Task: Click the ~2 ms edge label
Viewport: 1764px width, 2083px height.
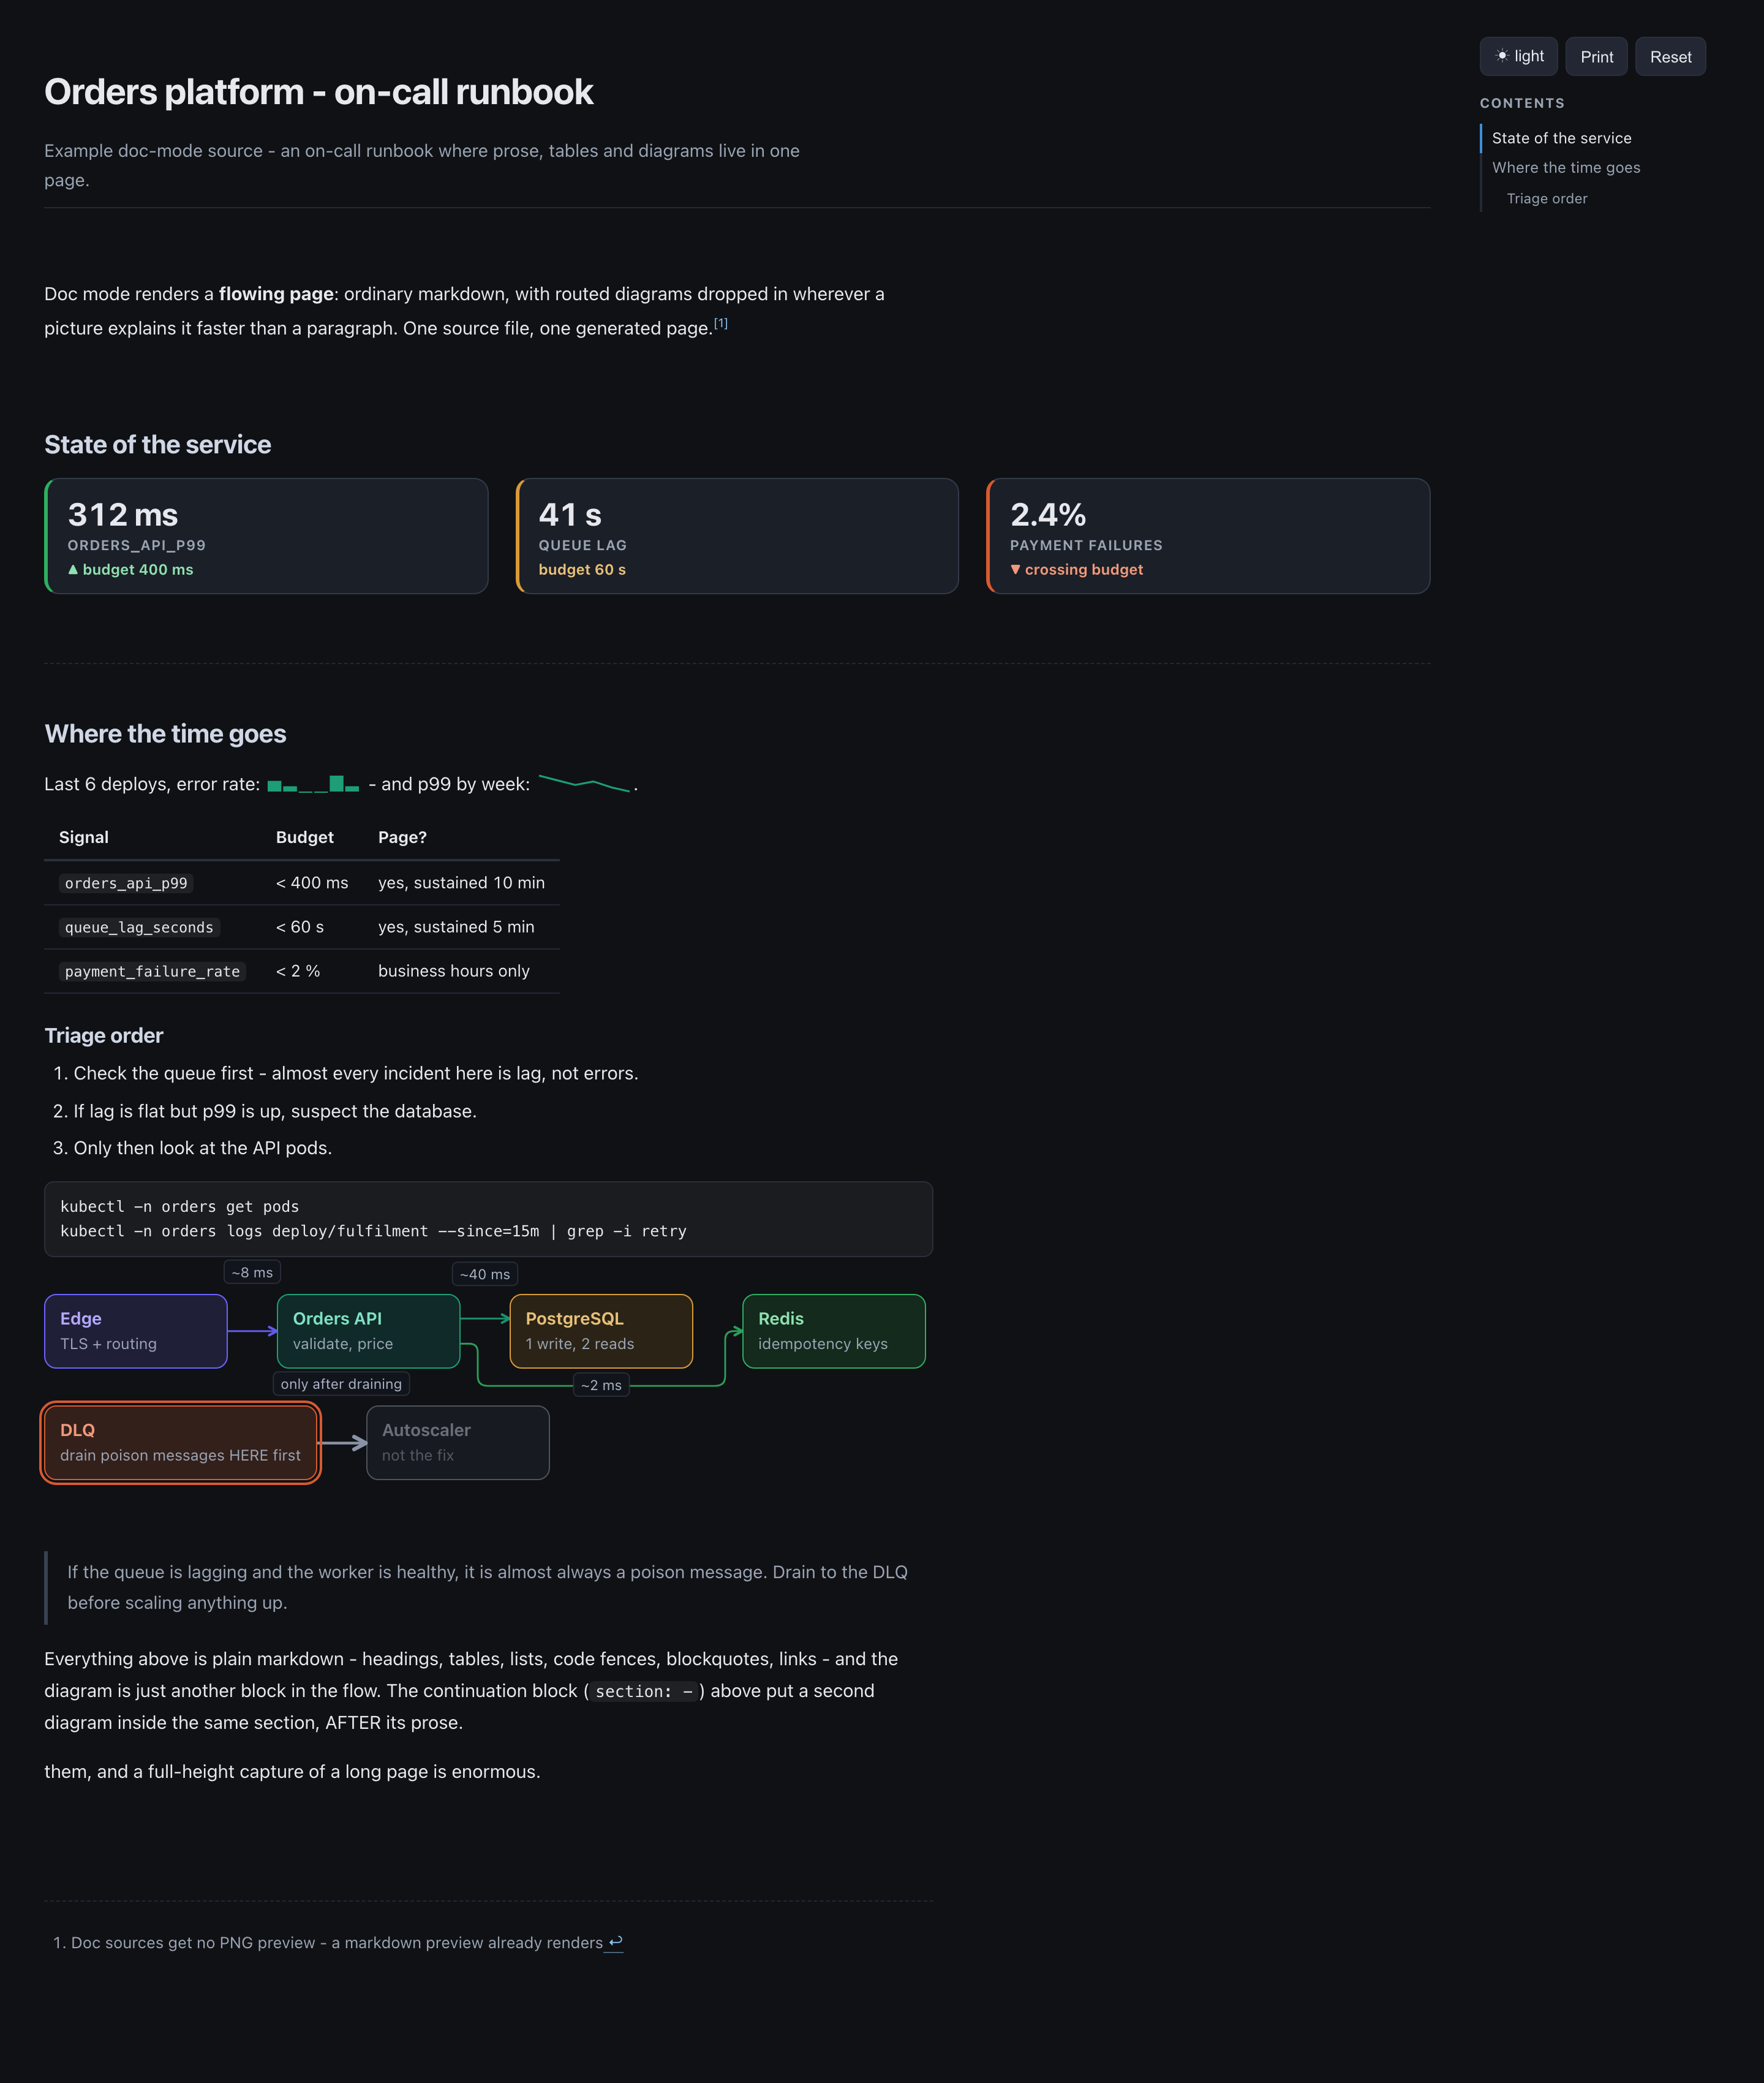Action: (x=601, y=1385)
